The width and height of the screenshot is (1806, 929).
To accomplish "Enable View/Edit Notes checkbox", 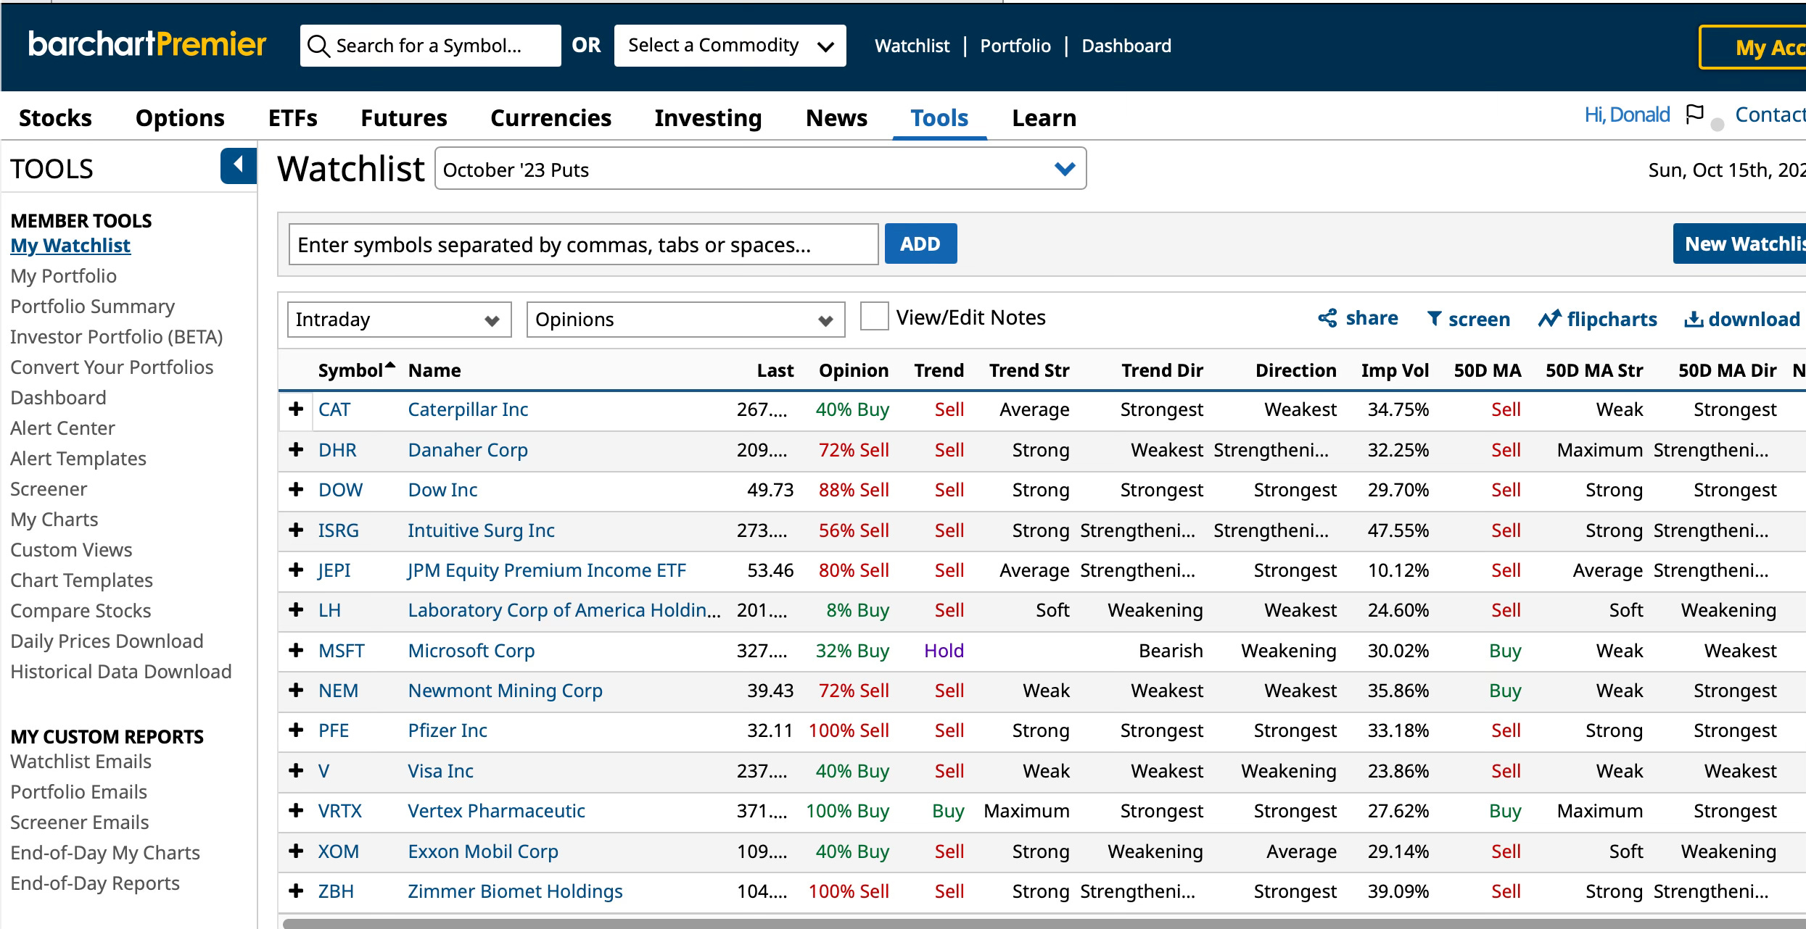I will coord(874,317).
